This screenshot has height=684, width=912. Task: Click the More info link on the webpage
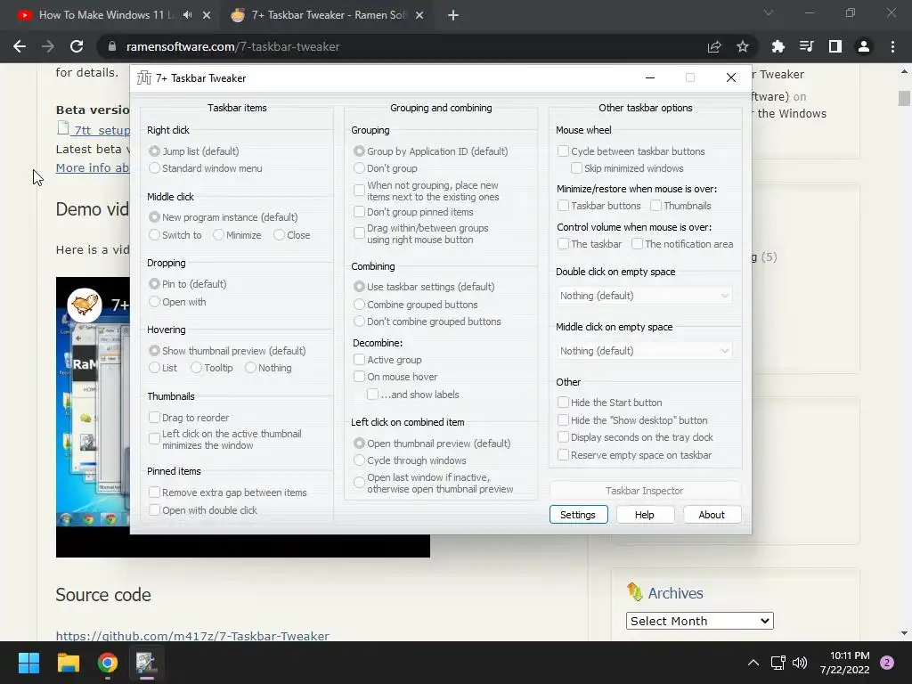[93, 167]
